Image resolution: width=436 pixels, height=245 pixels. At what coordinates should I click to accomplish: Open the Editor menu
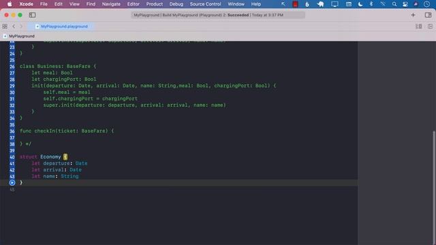(134, 4)
